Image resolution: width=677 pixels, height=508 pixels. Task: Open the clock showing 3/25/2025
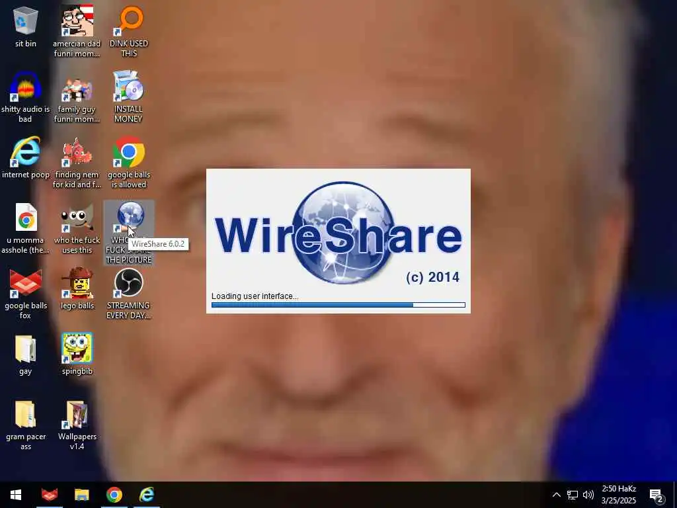619,495
